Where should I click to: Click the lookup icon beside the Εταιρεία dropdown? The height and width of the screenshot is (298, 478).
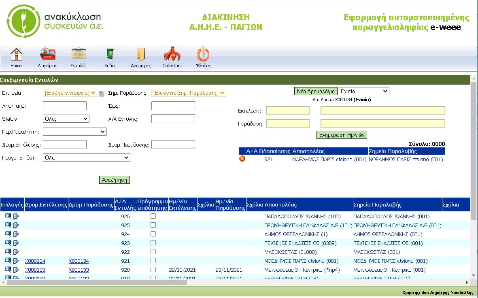pyautogui.click(x=102, y=94)
